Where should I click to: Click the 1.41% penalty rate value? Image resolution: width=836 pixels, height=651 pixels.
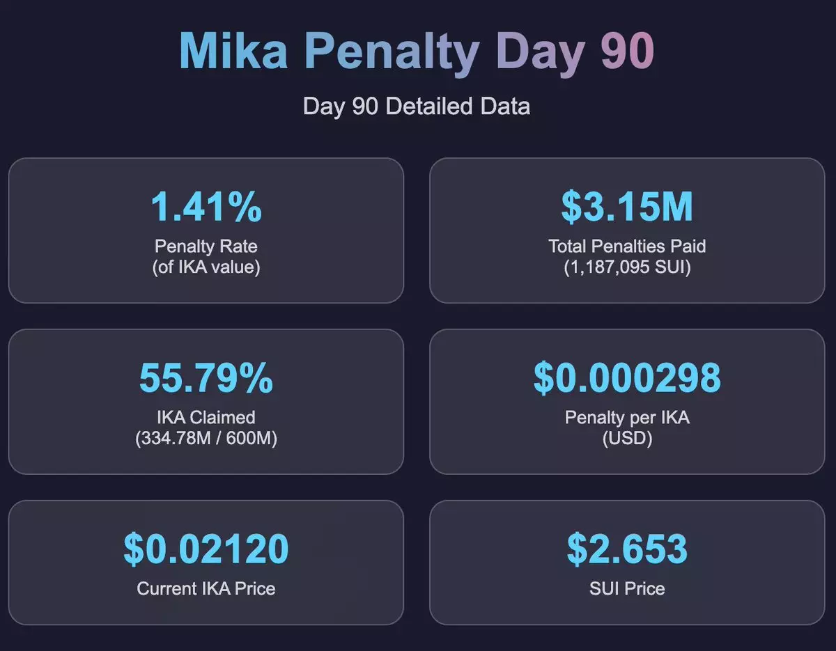(x=206, y=206)
